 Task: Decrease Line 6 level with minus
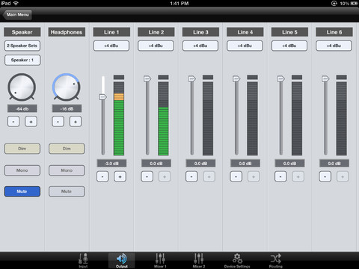pos(325,176)
